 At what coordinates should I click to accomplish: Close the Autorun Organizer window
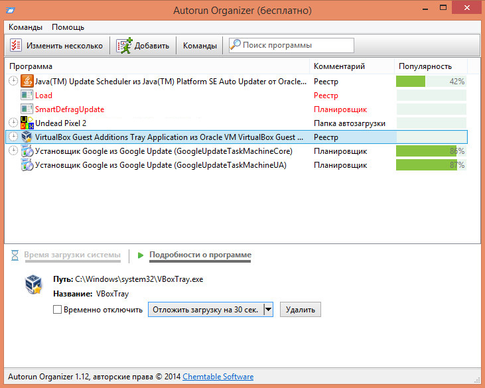point(467,7)
